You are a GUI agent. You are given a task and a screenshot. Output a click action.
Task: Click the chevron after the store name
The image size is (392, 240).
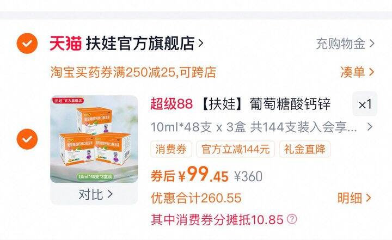click(200, 44)
